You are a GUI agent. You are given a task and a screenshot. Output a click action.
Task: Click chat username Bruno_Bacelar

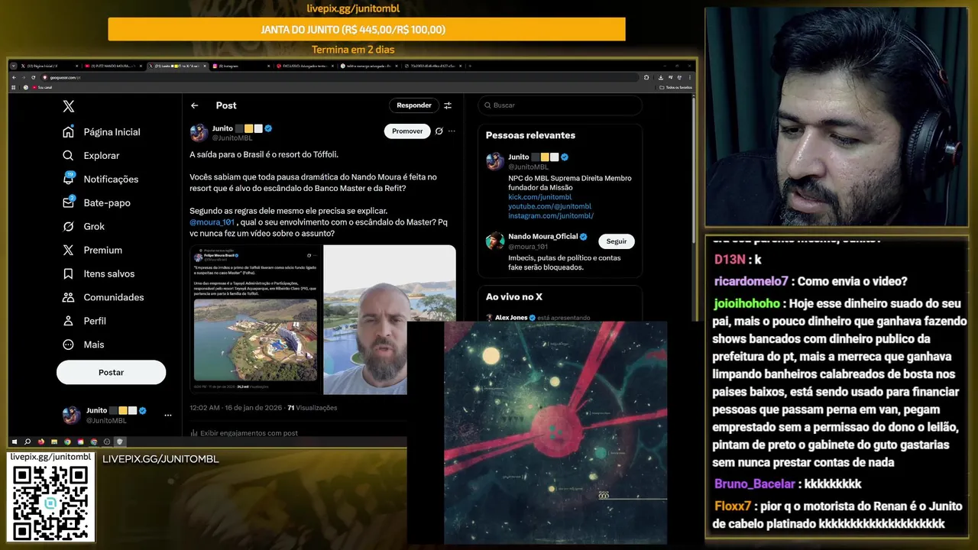pos(753,484)
